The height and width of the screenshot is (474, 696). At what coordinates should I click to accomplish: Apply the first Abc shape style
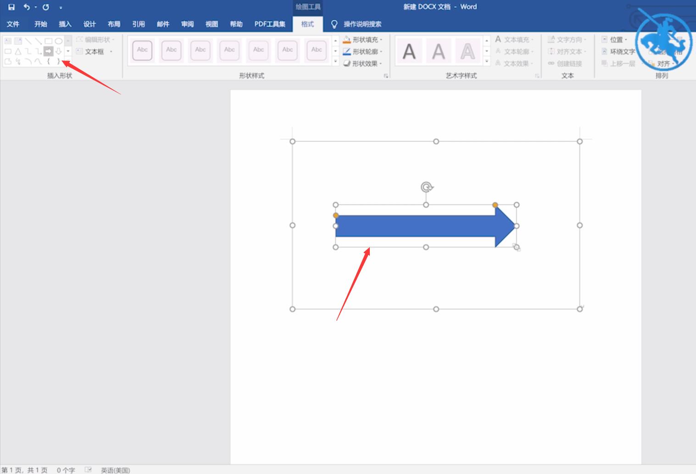click(x=142, y=50)
